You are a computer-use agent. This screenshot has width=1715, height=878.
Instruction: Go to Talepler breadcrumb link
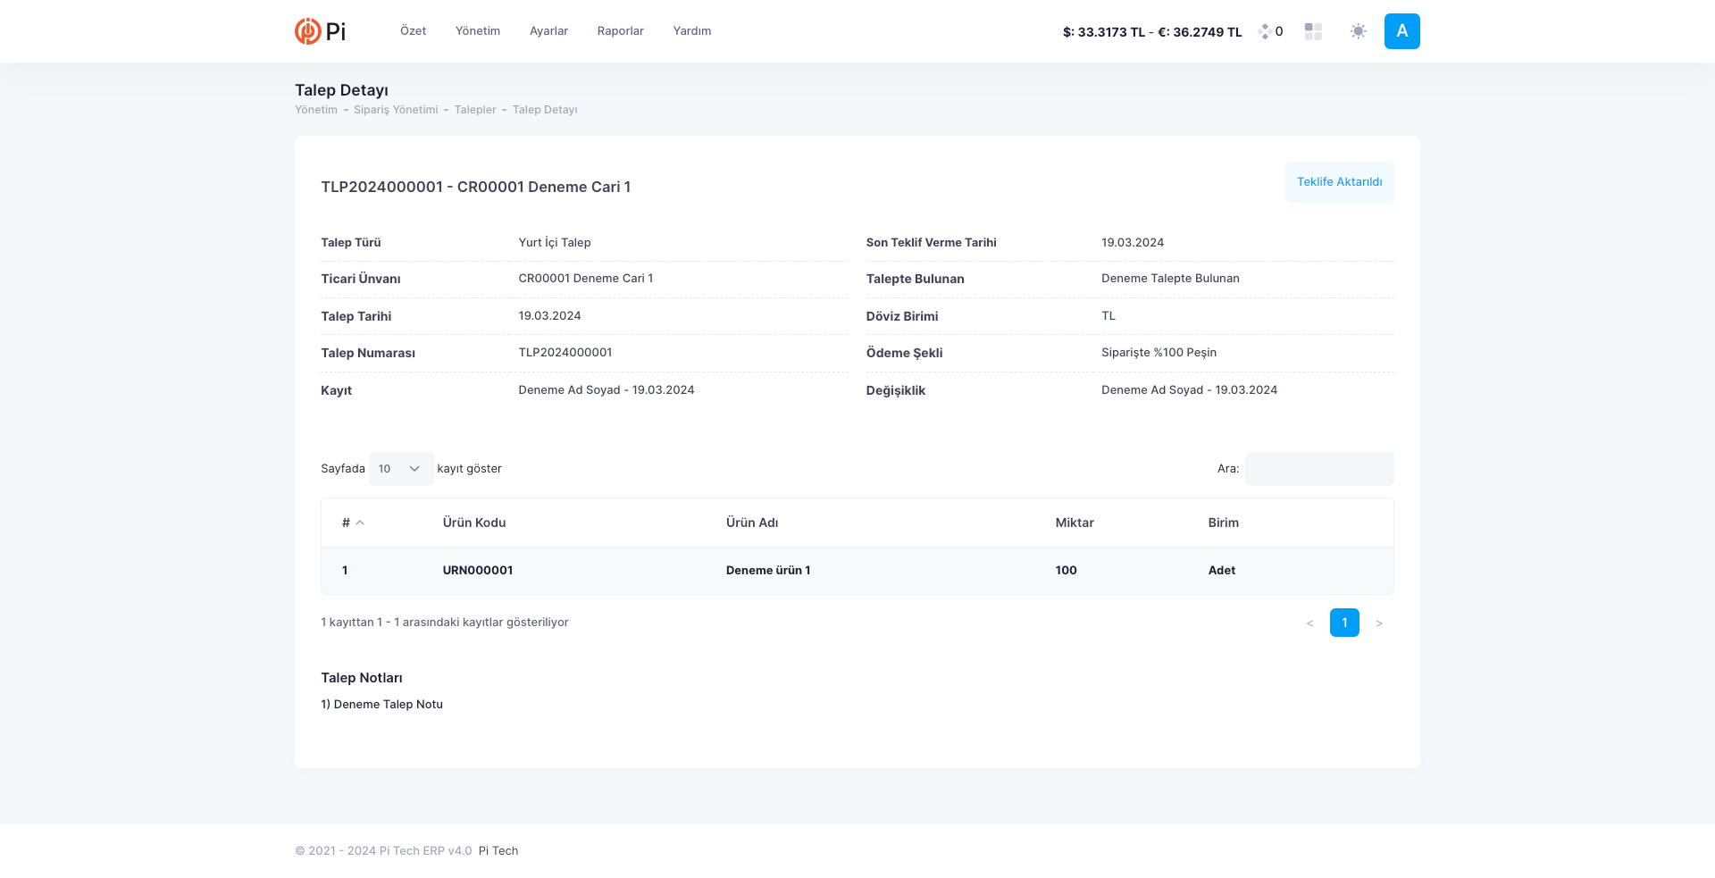475,110
